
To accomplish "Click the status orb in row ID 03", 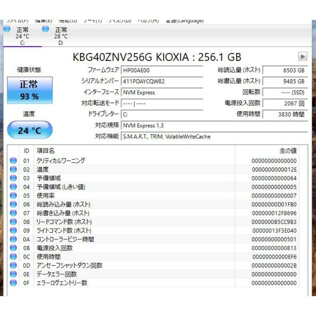I will tap(13, 178).
